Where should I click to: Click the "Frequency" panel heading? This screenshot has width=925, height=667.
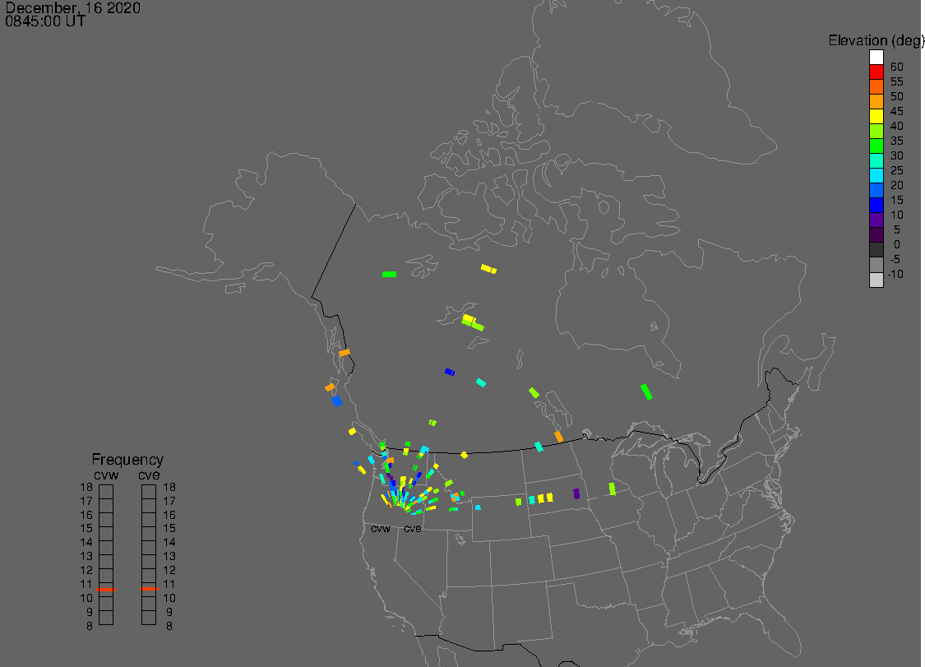(127, 459)
